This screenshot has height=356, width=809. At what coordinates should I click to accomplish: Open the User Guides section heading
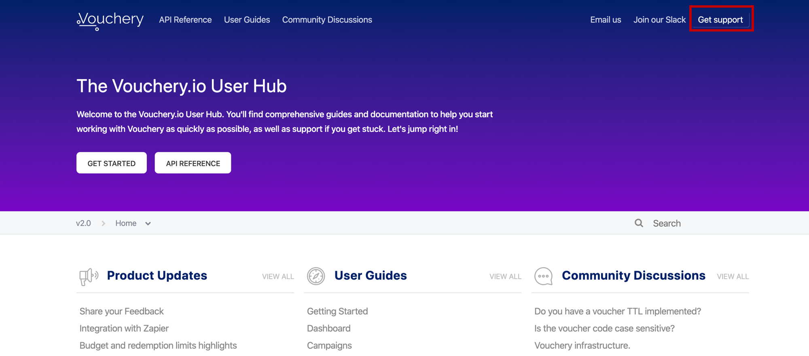[371, 276]
